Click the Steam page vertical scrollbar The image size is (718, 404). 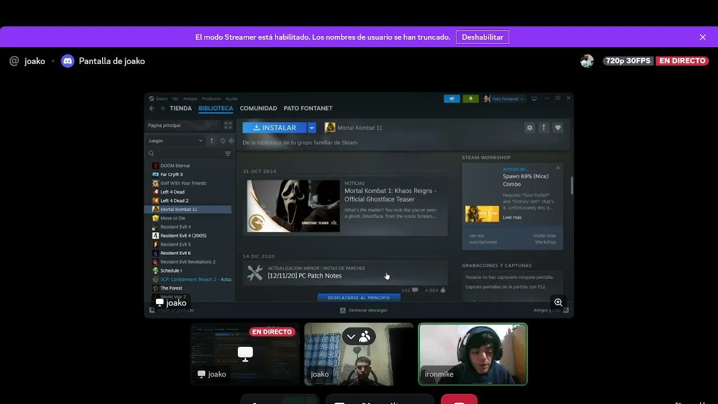tap(572, 185)
